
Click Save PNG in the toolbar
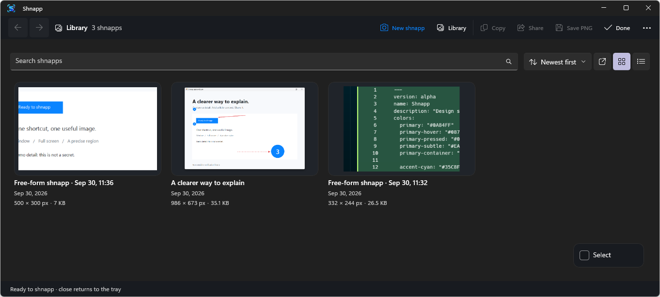[x=574, y=28]
